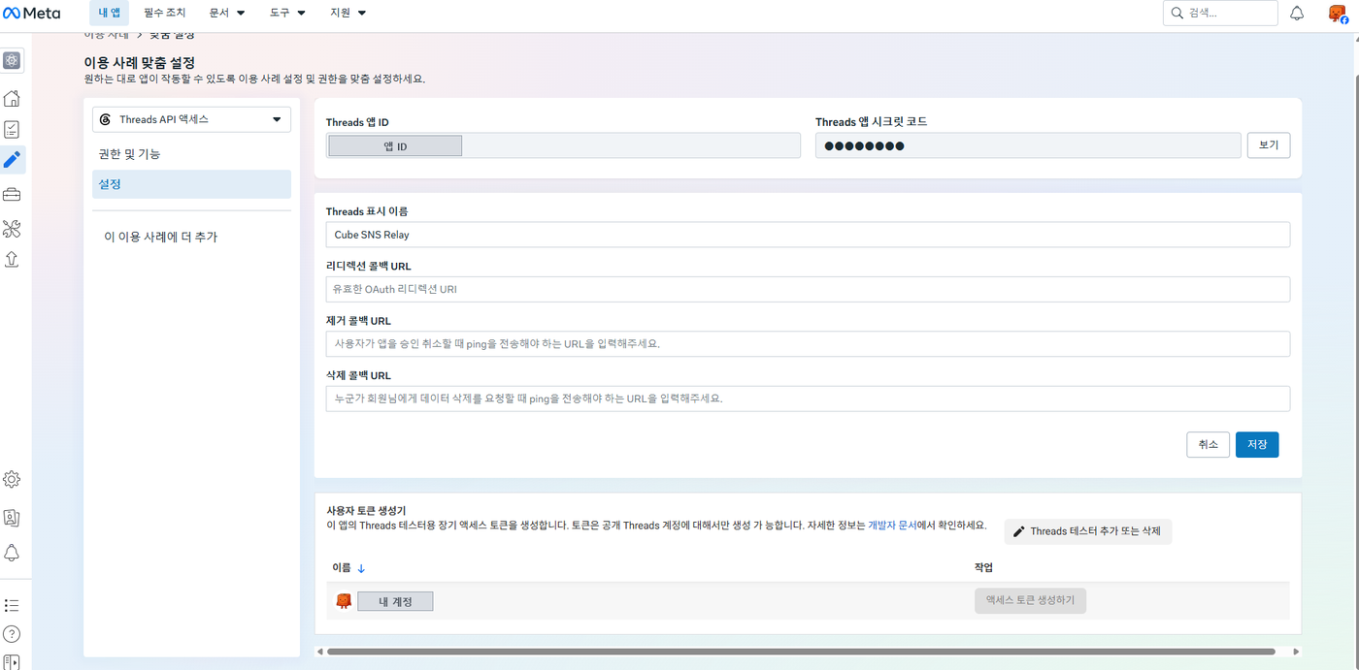This screenshot has height=670, width=1359.
Task: Toggle the sidebar collapse panel icon
Action: [12, 662]
